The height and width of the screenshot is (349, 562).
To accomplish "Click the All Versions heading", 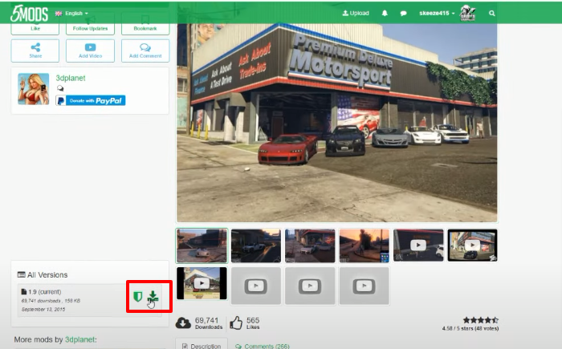I will (43, 275).
